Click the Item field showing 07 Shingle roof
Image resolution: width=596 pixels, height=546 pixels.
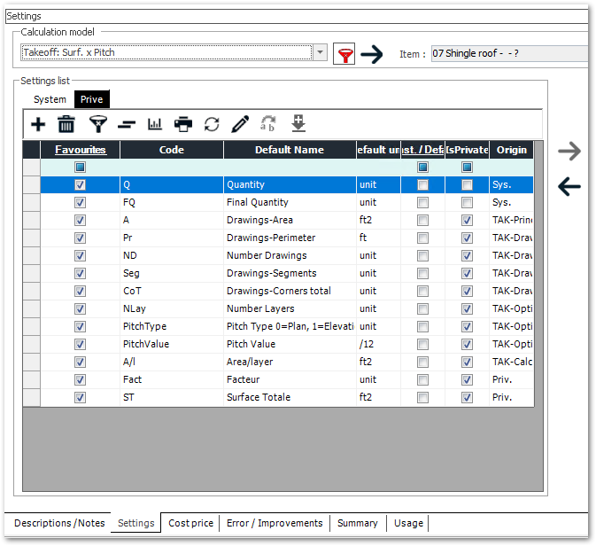click(x=509, y=54)
